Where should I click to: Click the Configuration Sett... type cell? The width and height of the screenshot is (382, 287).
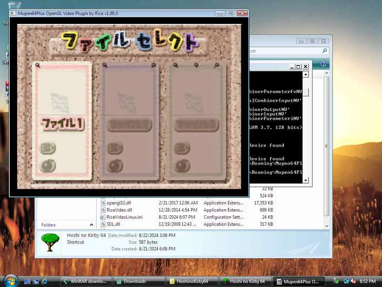(223, 217)
